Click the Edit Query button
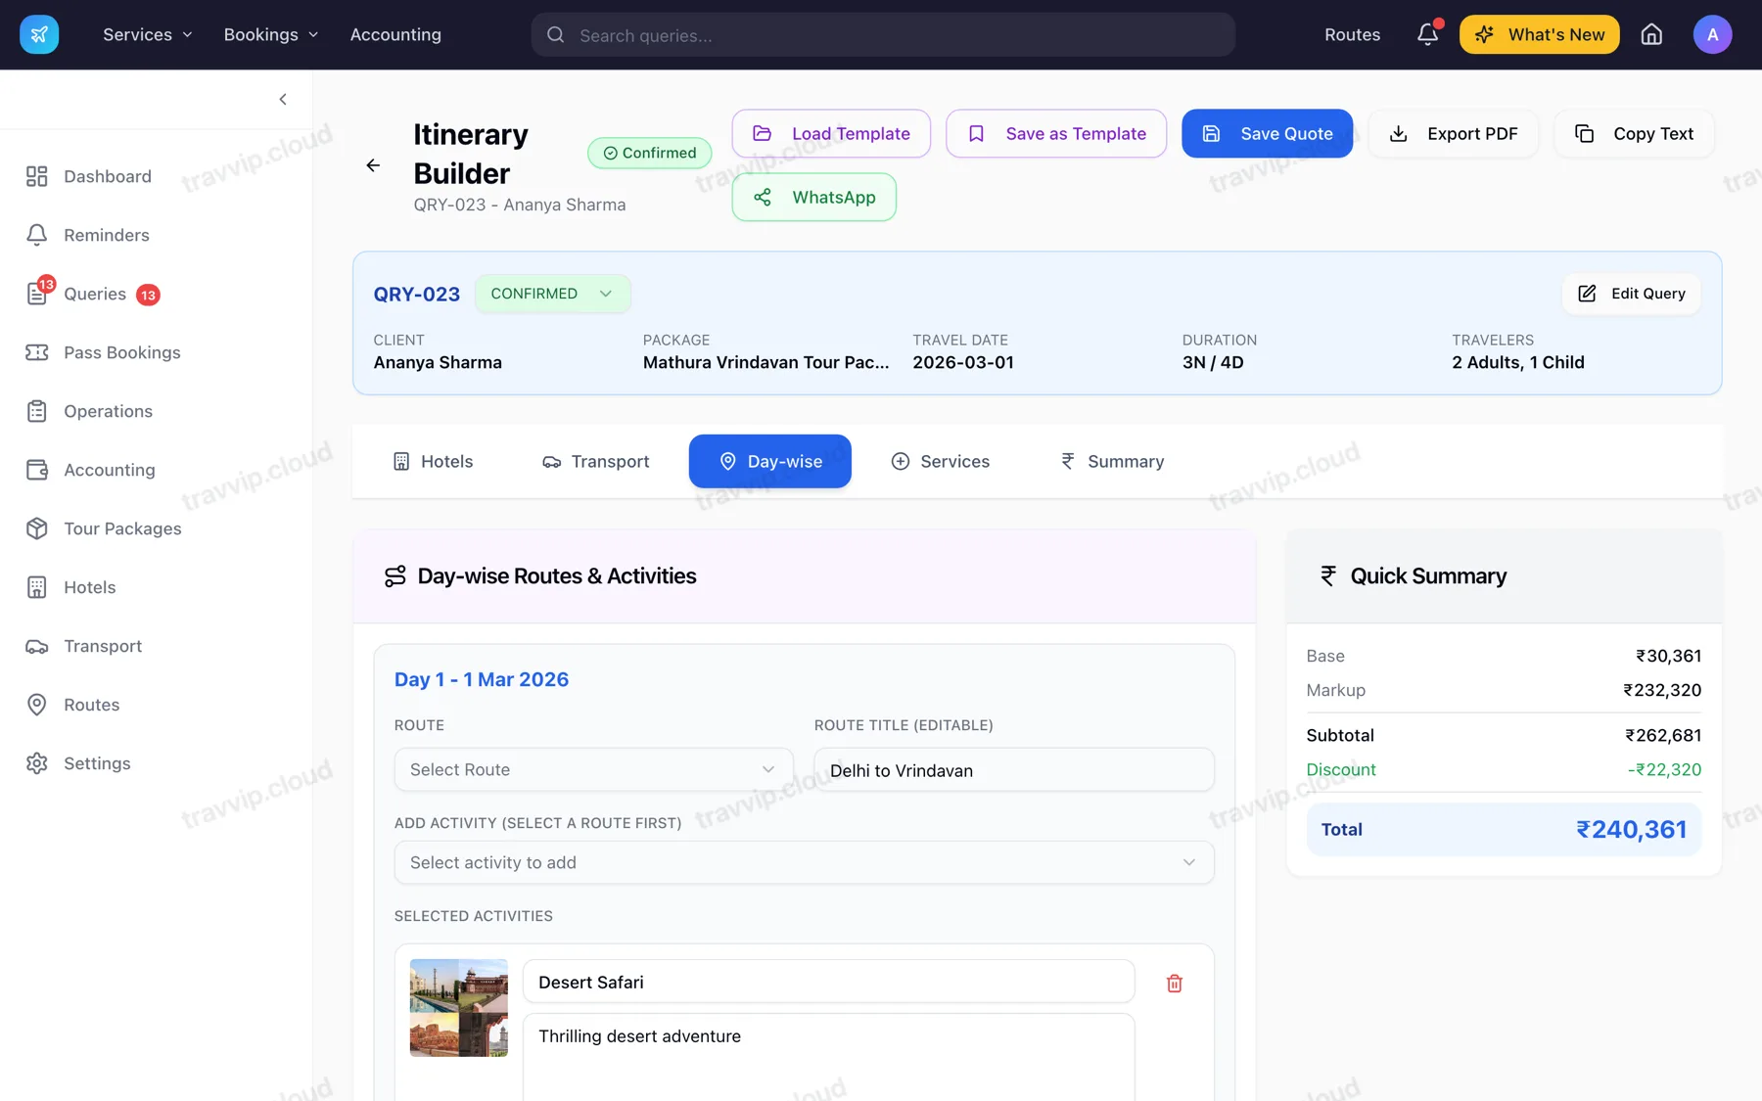This screenshot has width=1762, height=1101. click(x=1632, y=294)
